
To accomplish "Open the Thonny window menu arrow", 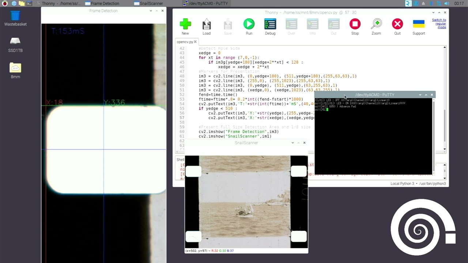I will 433,12.
